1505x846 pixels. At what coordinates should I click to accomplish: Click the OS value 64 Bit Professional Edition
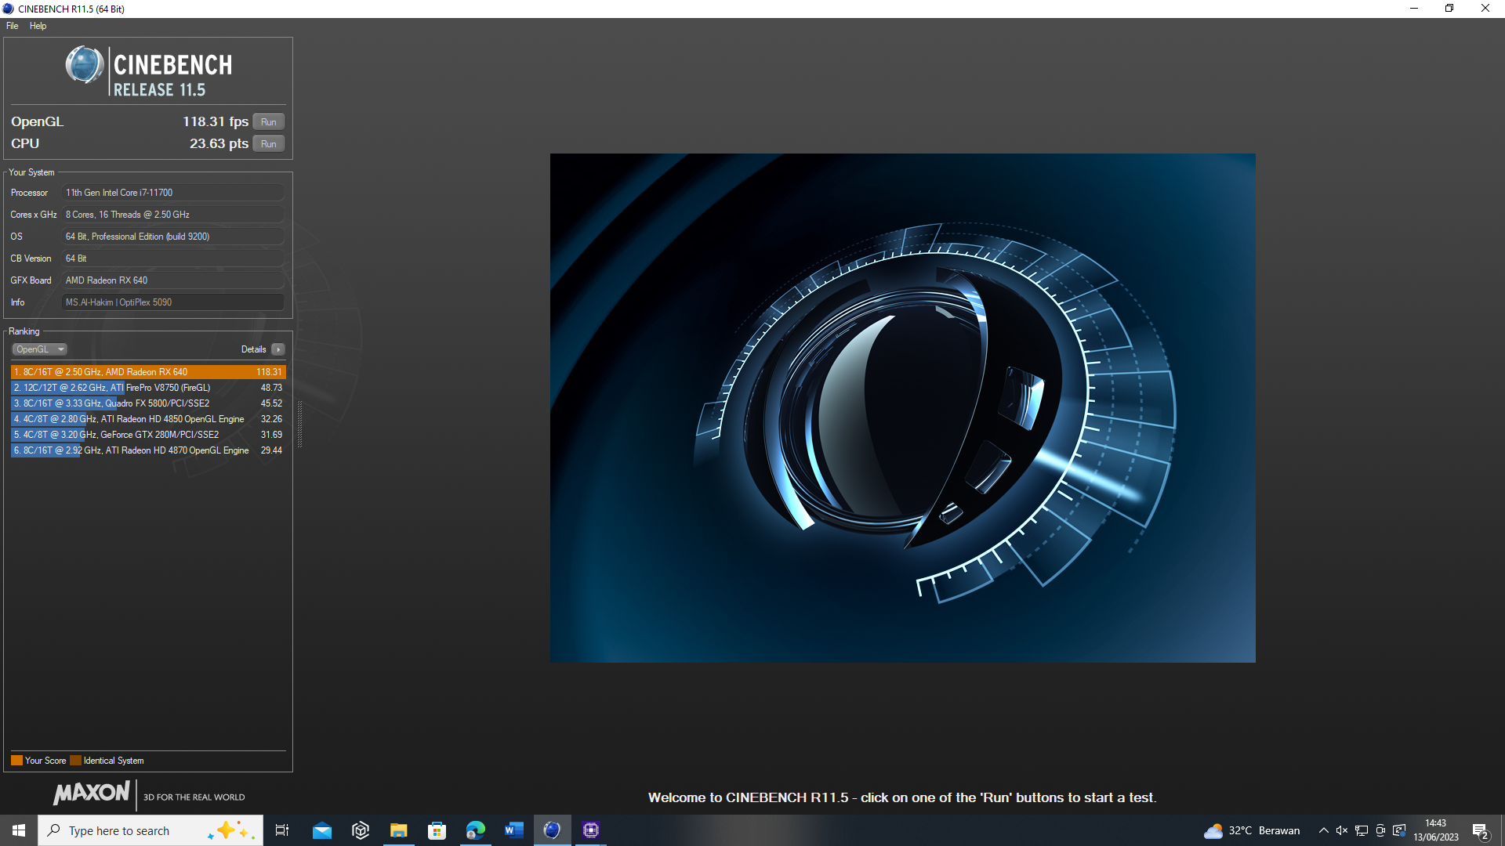click(x=172, y=237)
